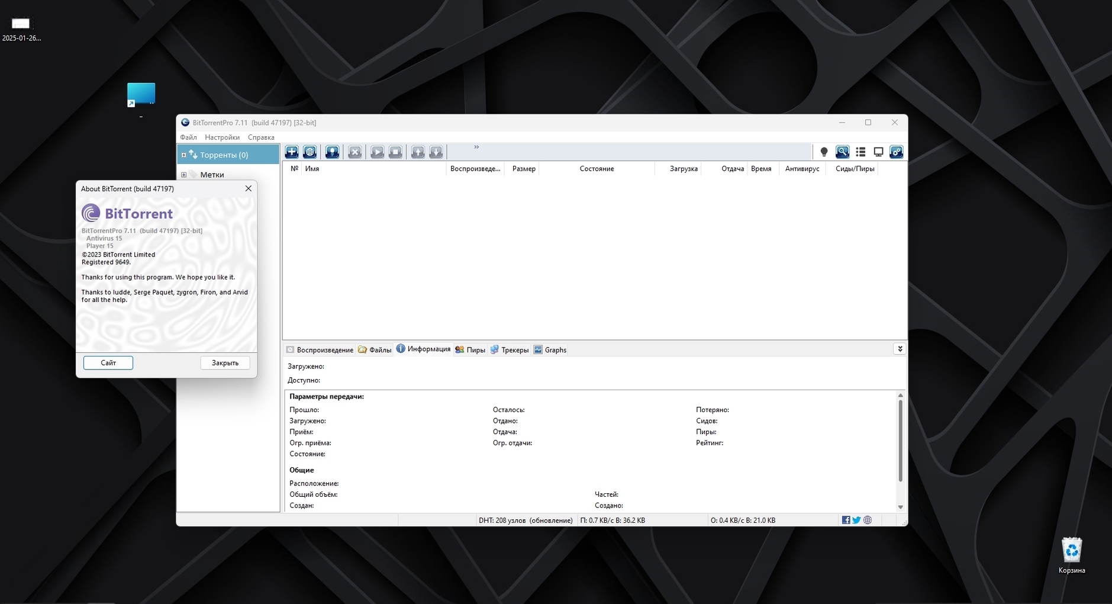Collapse detail pane with double-chevron button

[x=900, y=349]
